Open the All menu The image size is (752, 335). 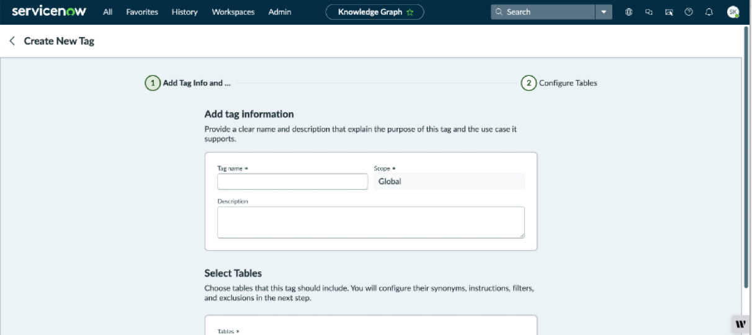[108, 12]
